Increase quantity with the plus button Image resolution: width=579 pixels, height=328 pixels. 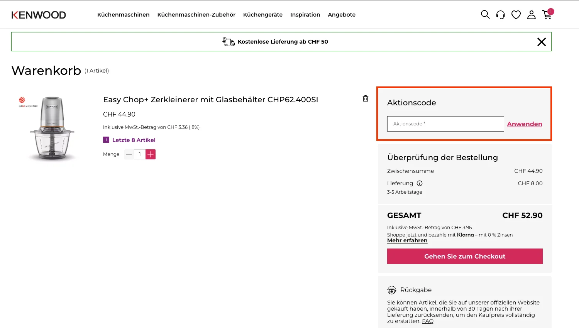pyautogui.click(x=150, y=154)
